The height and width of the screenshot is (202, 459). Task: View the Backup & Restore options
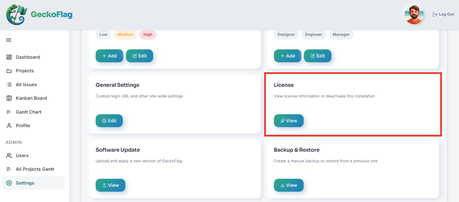[289, 185]
